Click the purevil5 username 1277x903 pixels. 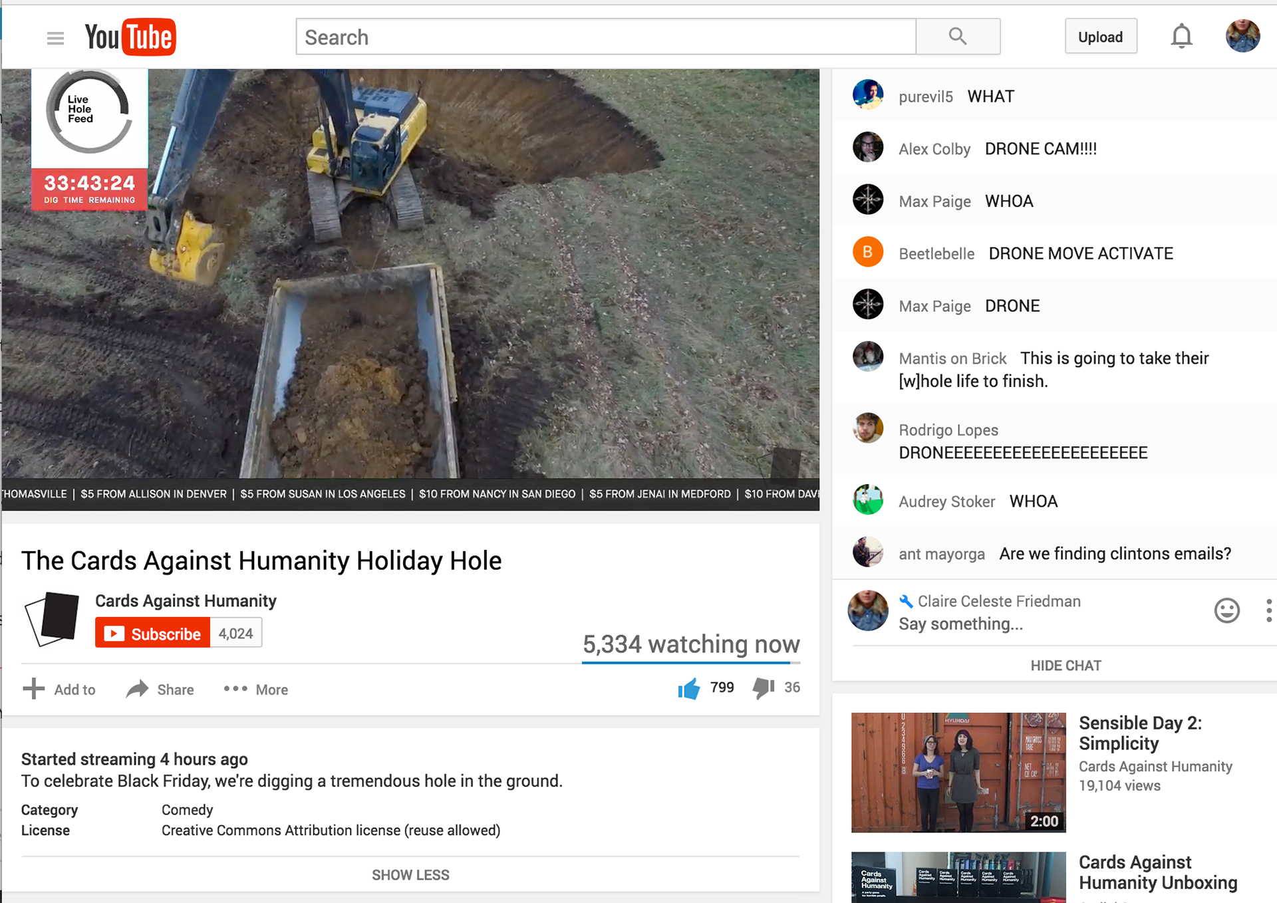click(926, 97)
